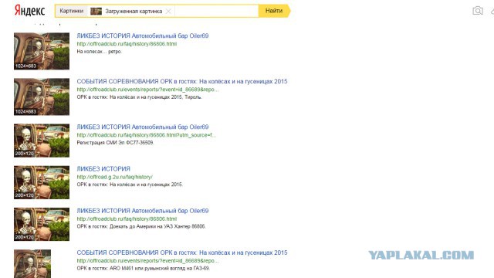Open thumbnail of result mentioning Тироль
This screenshot has height=278, width=494.
[42, 97]
